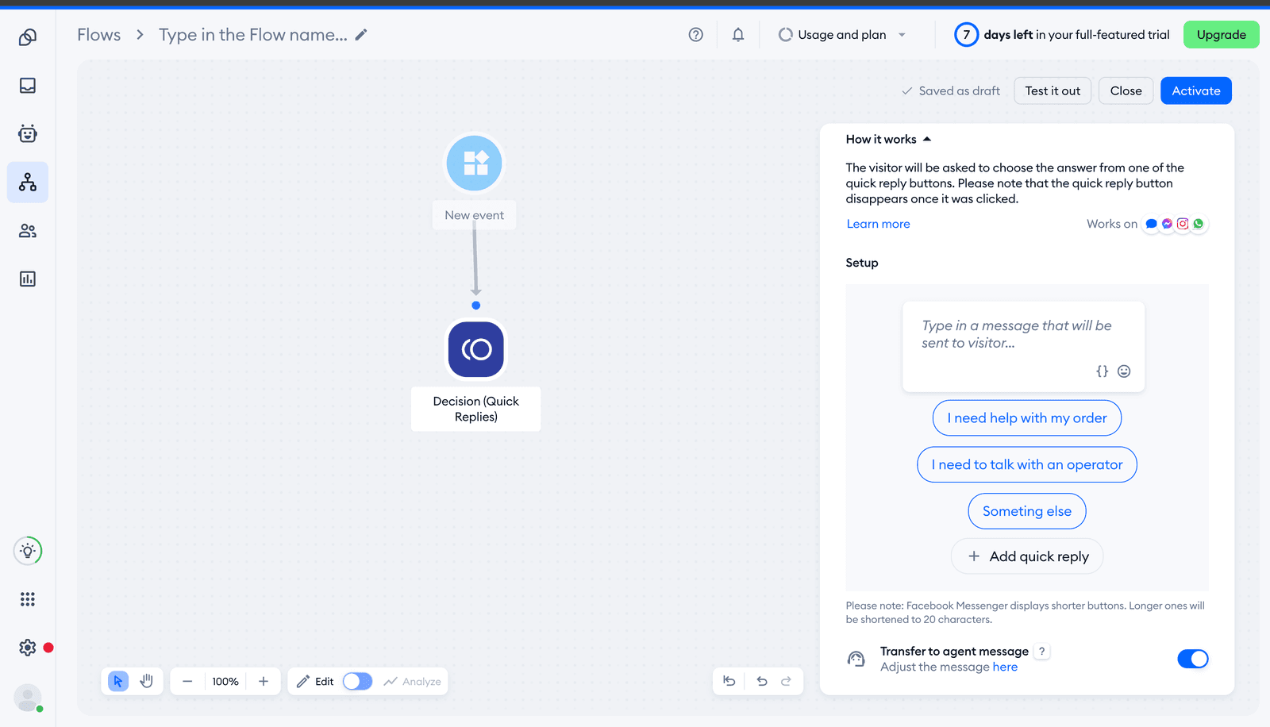Click the 100% zoom level
Screen dimensions: 1270x727
coord(225,682)
